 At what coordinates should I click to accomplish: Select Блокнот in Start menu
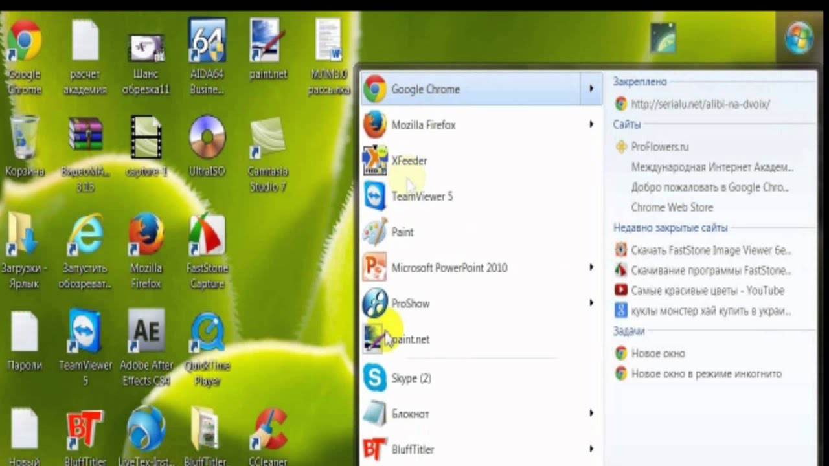pos(481,414)
